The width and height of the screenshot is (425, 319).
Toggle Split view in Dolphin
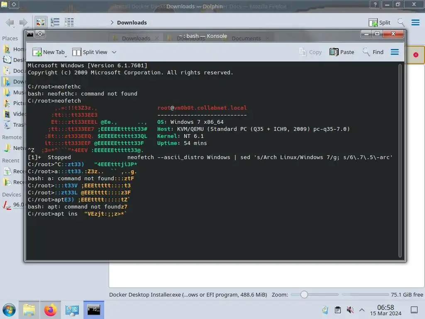pyautogui.click(x=379, y=22)
